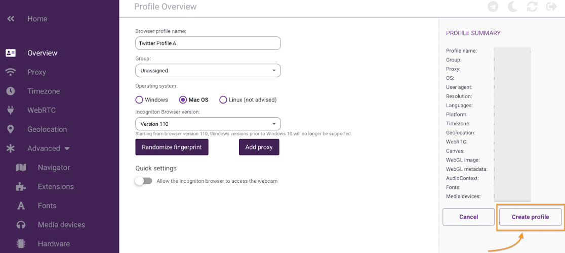Screen dimensions: 565x253
Task: Click the Windows 10 support notice text
Action: pos(243,134)
